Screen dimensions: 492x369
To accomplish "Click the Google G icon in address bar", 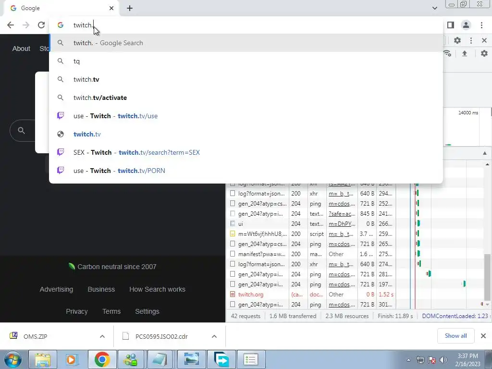I will (x=61, y=25).
